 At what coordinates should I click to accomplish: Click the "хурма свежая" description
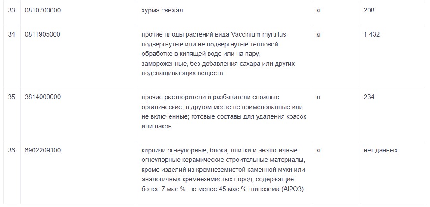[162, 10]
